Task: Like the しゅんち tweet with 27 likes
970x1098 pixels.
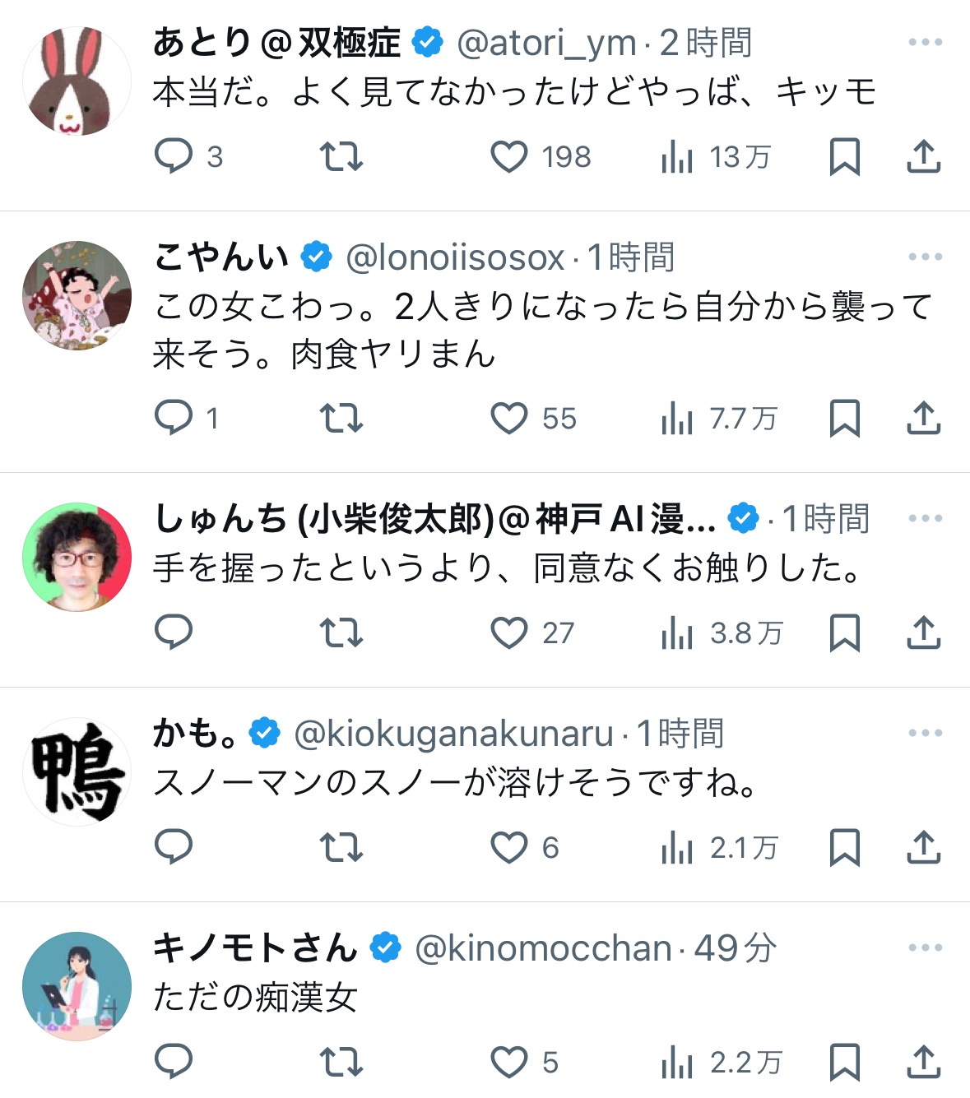Action: point(509,632)
